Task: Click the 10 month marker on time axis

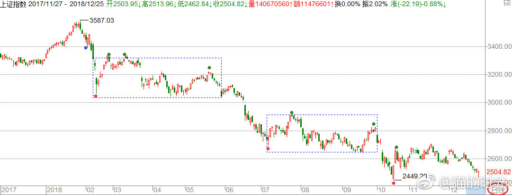Action: pos(380,190)
